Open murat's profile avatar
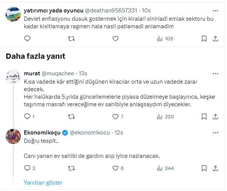 [14, 77]
